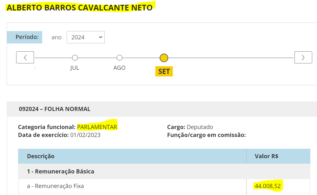Screen dimensions: 317x195
Task: Click the highlighted PARLAMENTAR category text
Action: click(97, 127)
